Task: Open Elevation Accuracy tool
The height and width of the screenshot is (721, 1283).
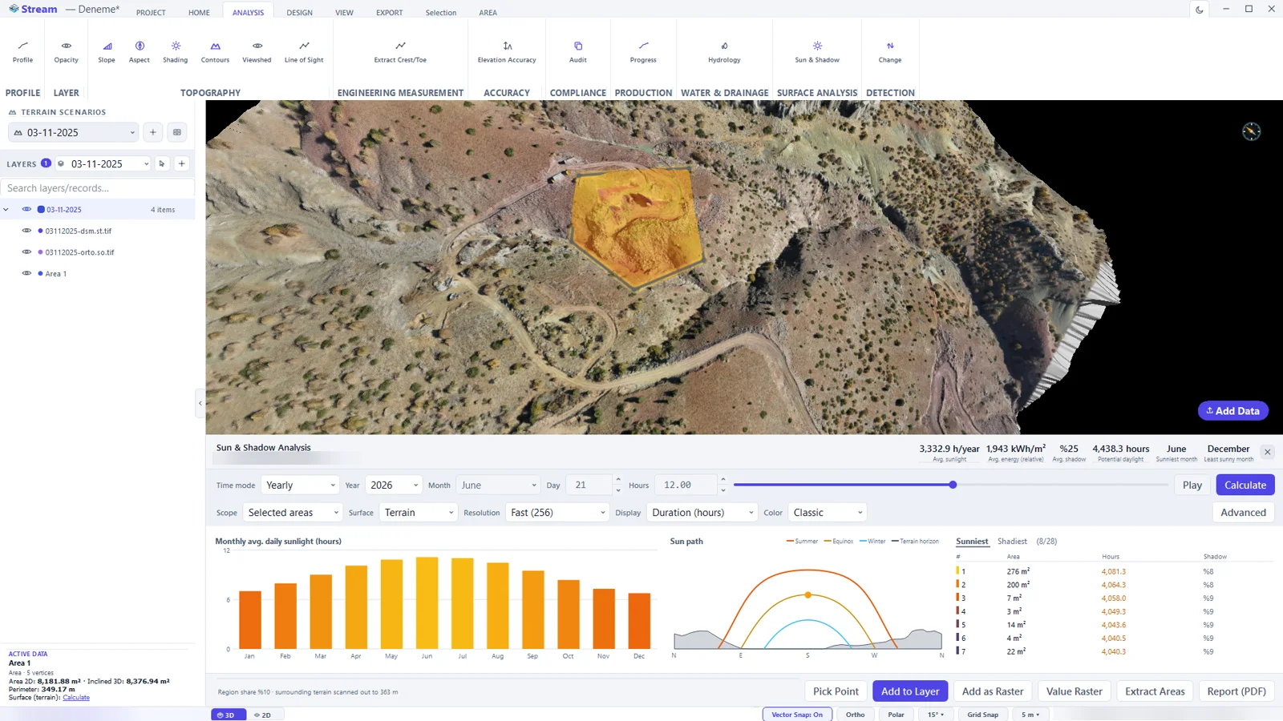Action: pyautogui.click(x=507, y=52)
